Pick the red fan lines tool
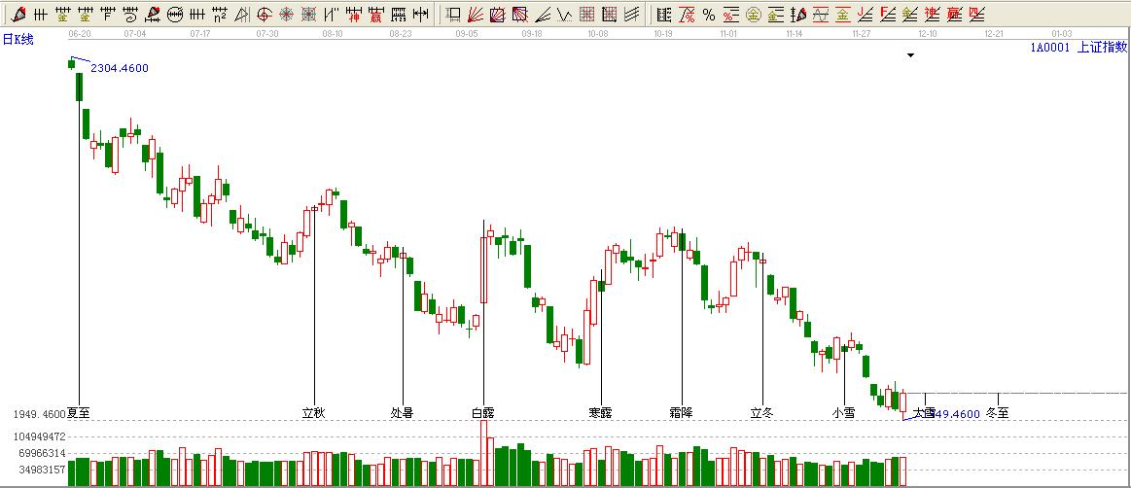The height and width of the screenshot is (488, 1131). pos(475,15)
